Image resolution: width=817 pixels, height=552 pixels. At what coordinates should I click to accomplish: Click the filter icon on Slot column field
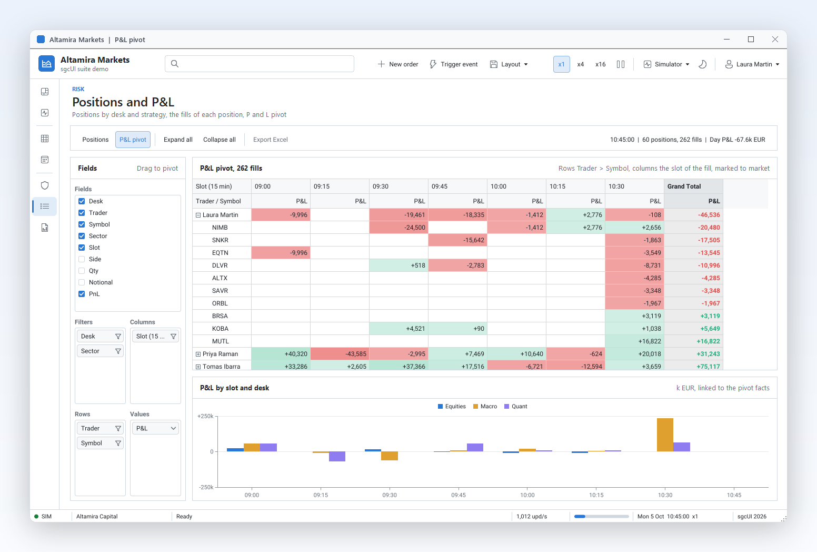tap(173, 337)
